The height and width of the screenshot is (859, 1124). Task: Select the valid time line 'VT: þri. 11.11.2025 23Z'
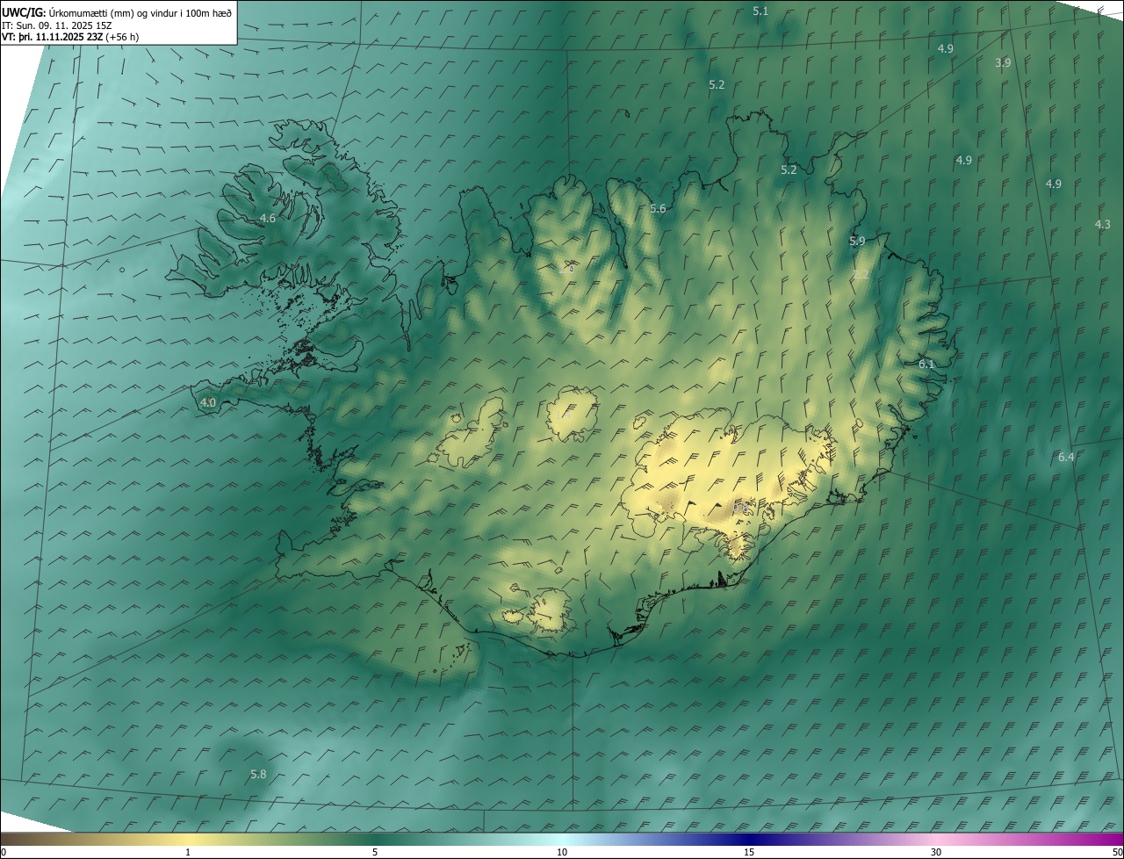50,37
